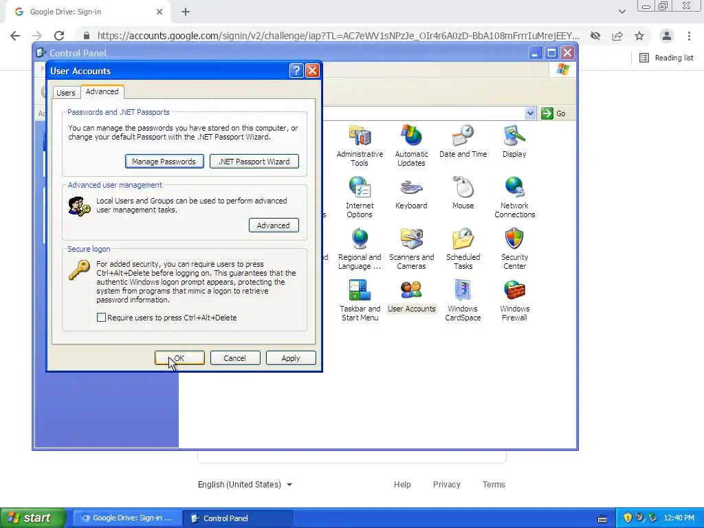This screenshot has width=704, height=528.
Task: Expand Chrome tab search chevron
Action: tap(621, 12)
